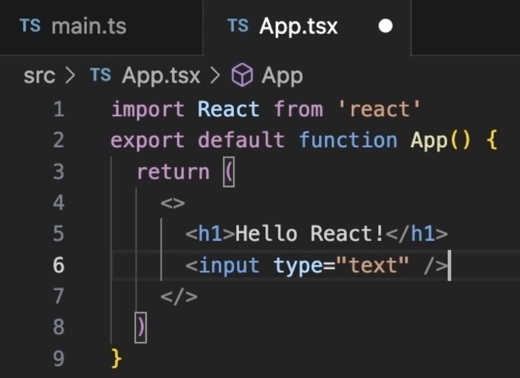The image size is (520, 378).
Task: Click the purple cube symbol icon
Action: (242, 75)
